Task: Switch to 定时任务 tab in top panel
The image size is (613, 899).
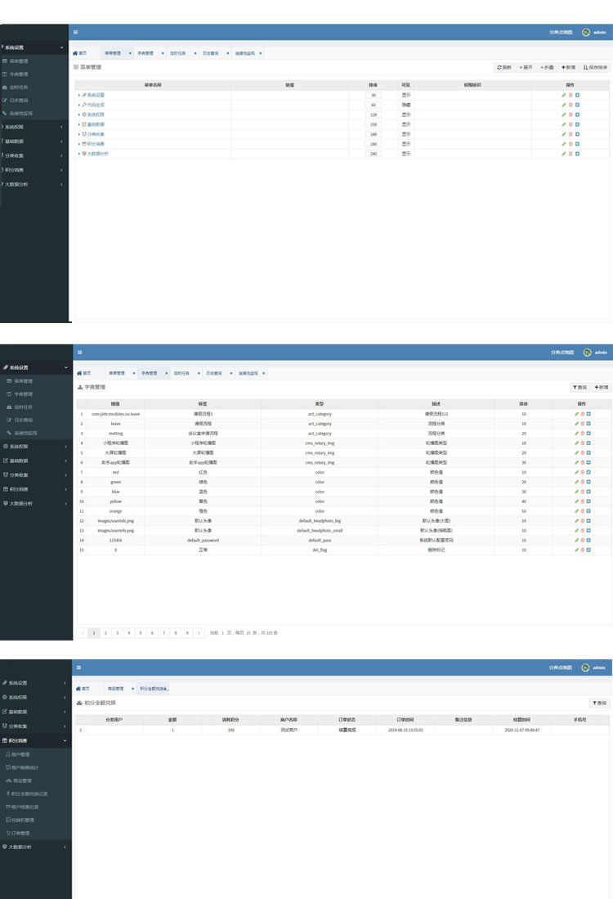Action: [177, 52]
